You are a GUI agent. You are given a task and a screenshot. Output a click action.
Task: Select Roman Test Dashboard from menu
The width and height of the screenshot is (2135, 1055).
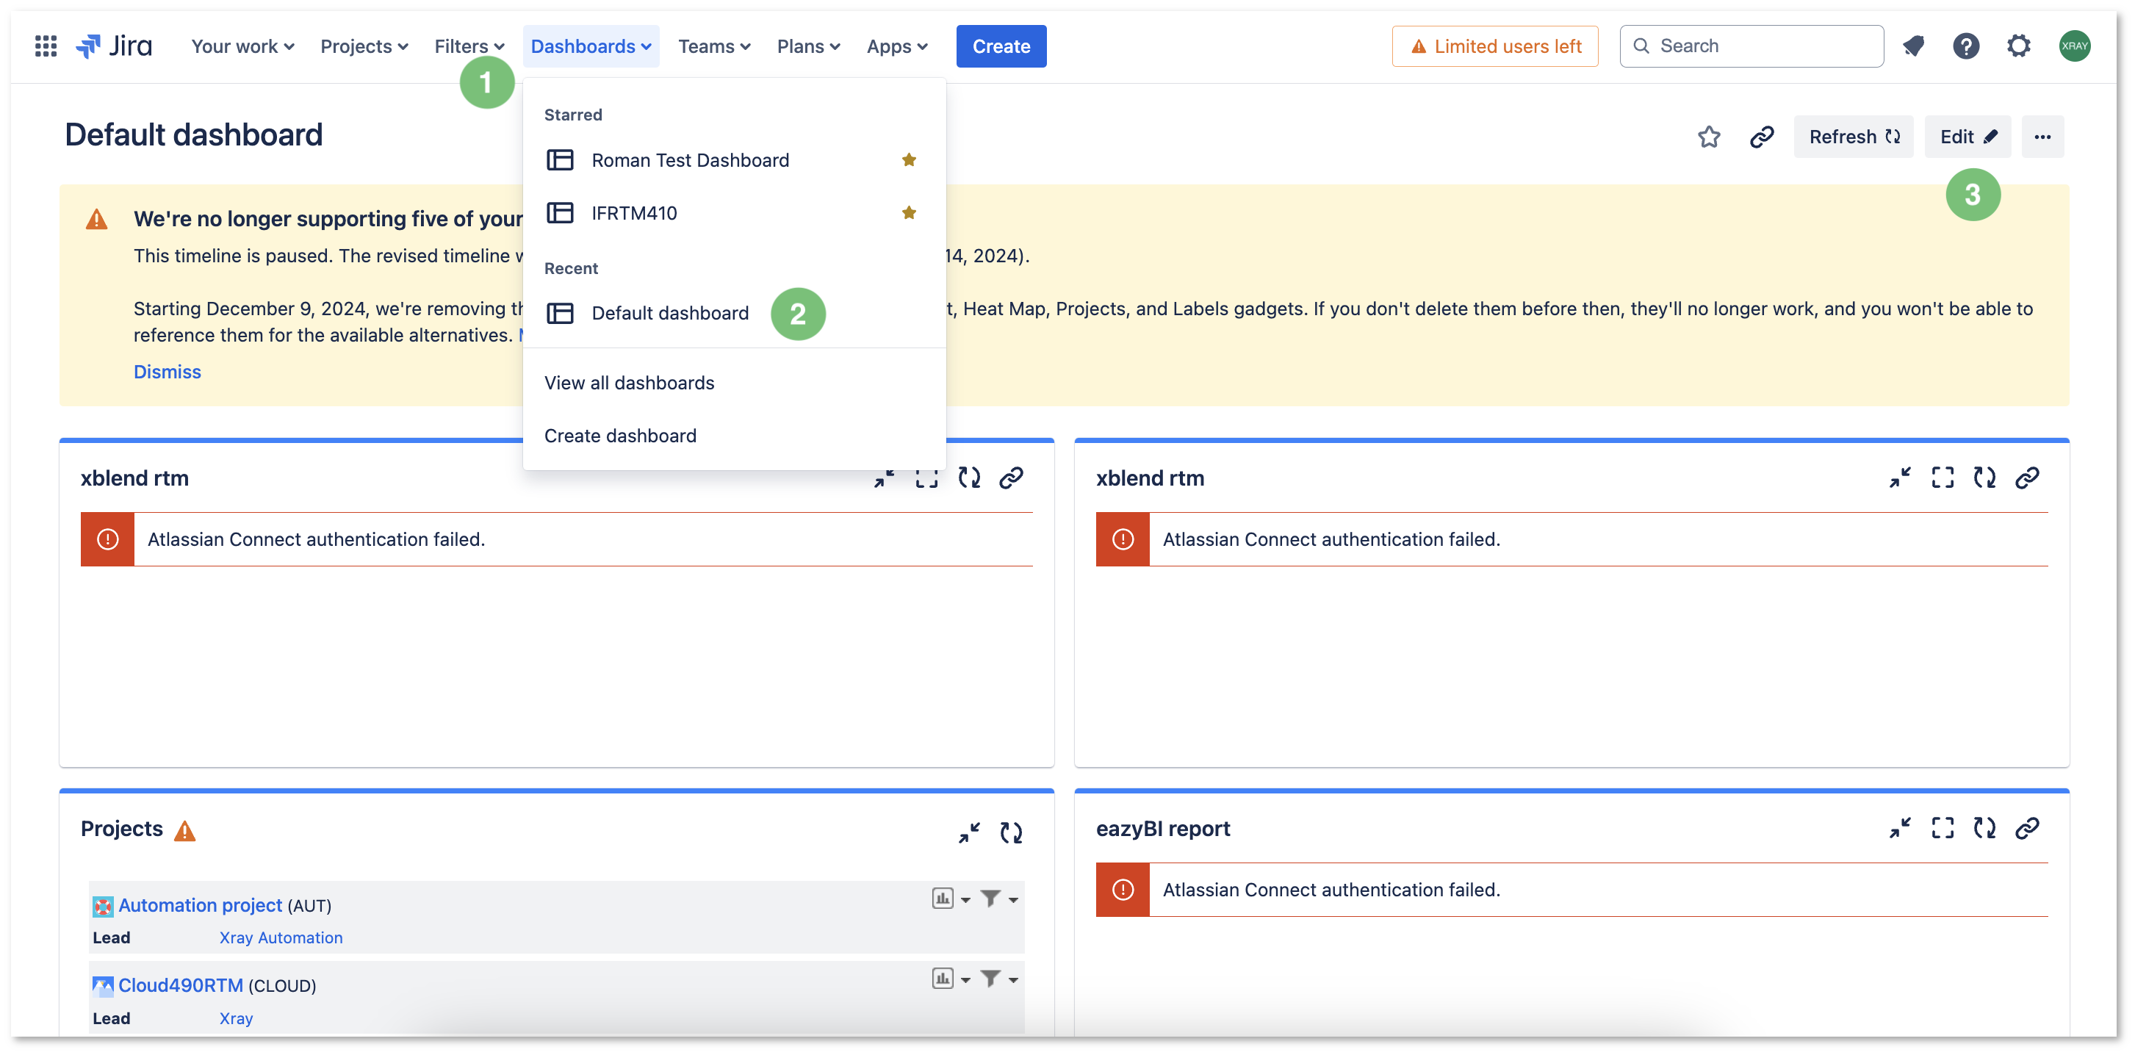[x=733, y=160]
